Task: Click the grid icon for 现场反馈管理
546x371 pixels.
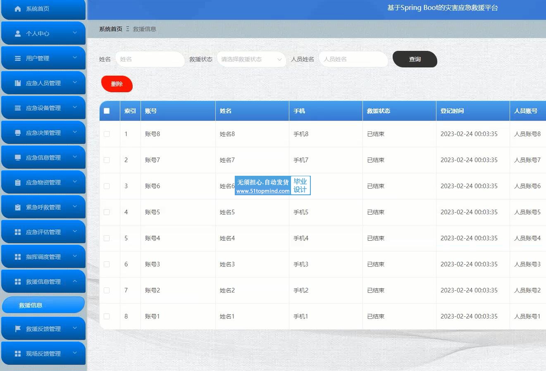Action: [18, 354]
